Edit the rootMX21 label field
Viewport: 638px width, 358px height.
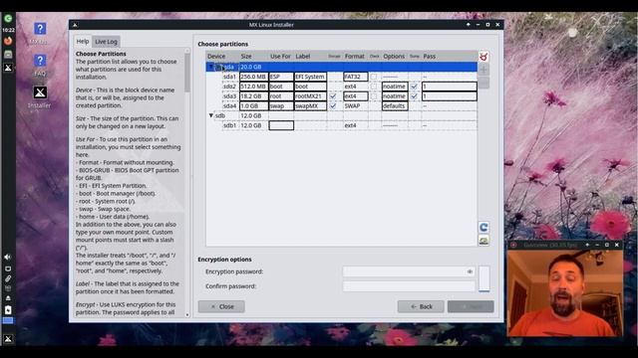click(310, 96)
